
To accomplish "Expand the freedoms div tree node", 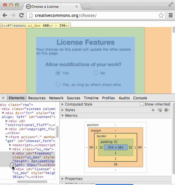I will [14, 153].
